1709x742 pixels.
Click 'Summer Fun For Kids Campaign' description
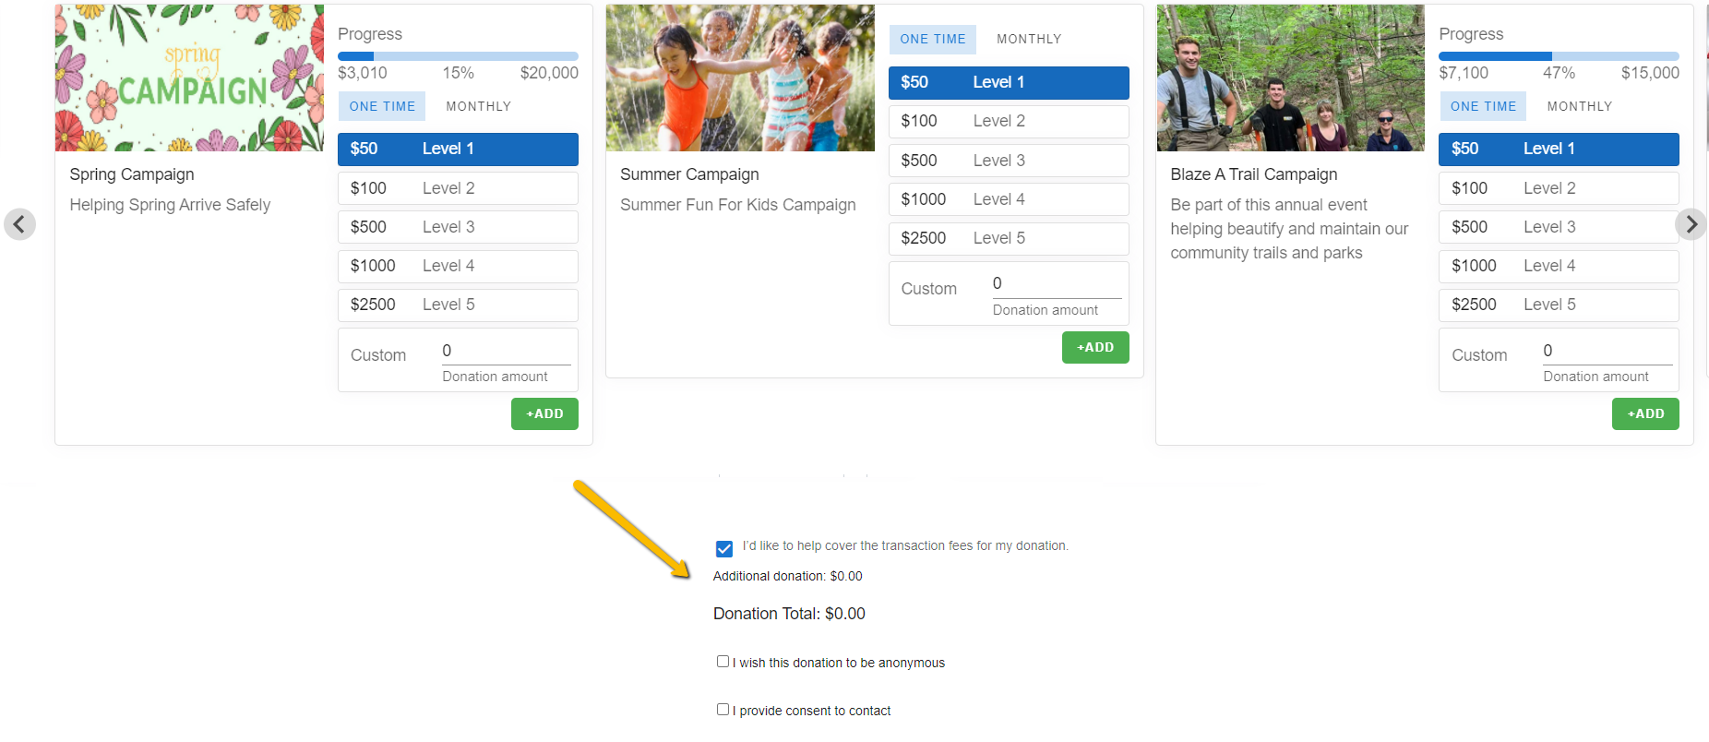click(x=738, y=205)
